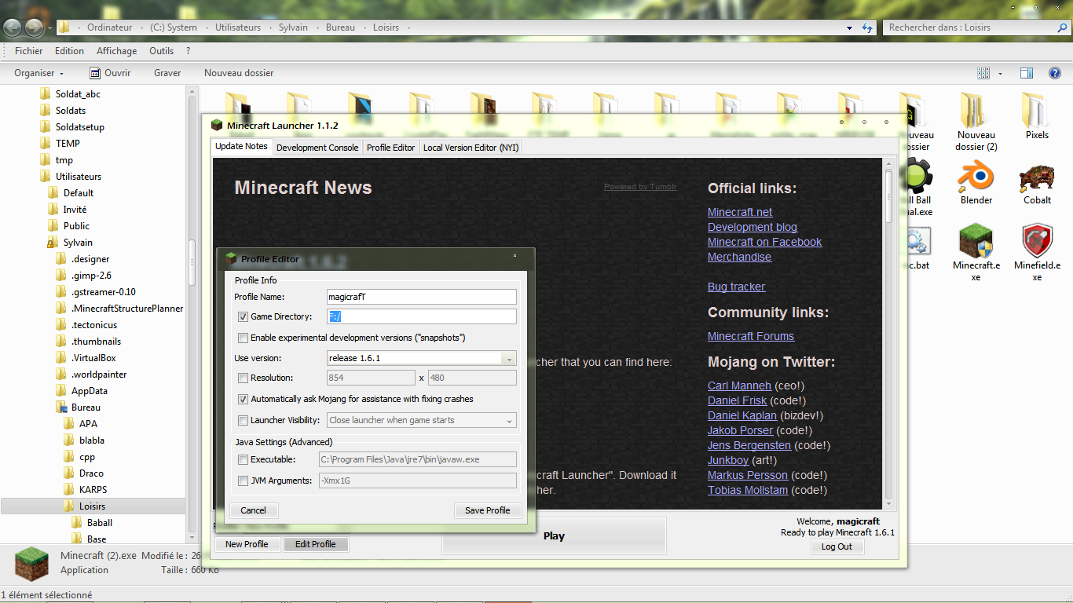1073x603 pixels.
Task: Click the folder icon beside AppData
Action: tap(60, 391)
